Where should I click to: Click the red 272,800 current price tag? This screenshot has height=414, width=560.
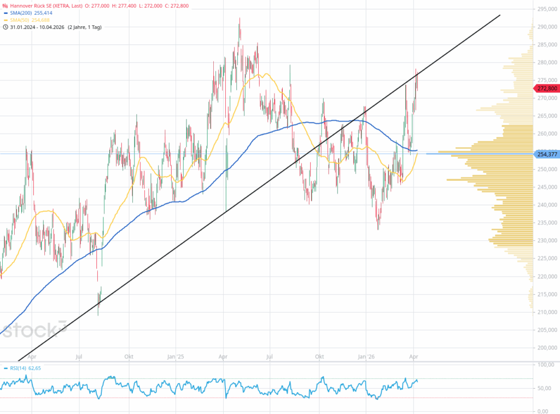pyautogui.click(x=547, y=88)
